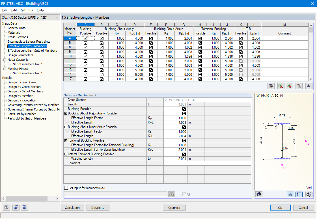This screenshot has height=219, width=317.
Task: Open the help speech-bubble icon
Action: 6,207
